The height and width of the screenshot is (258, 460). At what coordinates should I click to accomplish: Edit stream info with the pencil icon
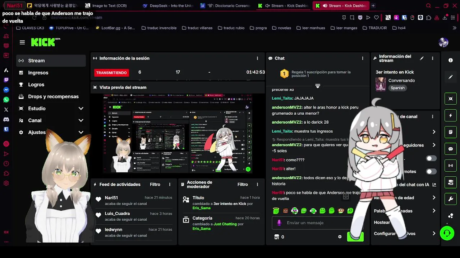click(x=422, y=58)
